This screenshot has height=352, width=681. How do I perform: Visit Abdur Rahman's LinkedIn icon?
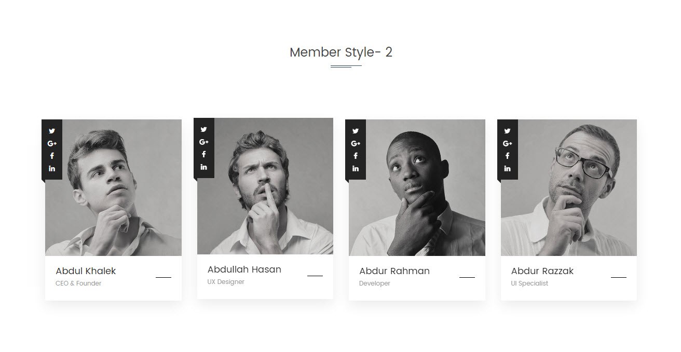356,168
